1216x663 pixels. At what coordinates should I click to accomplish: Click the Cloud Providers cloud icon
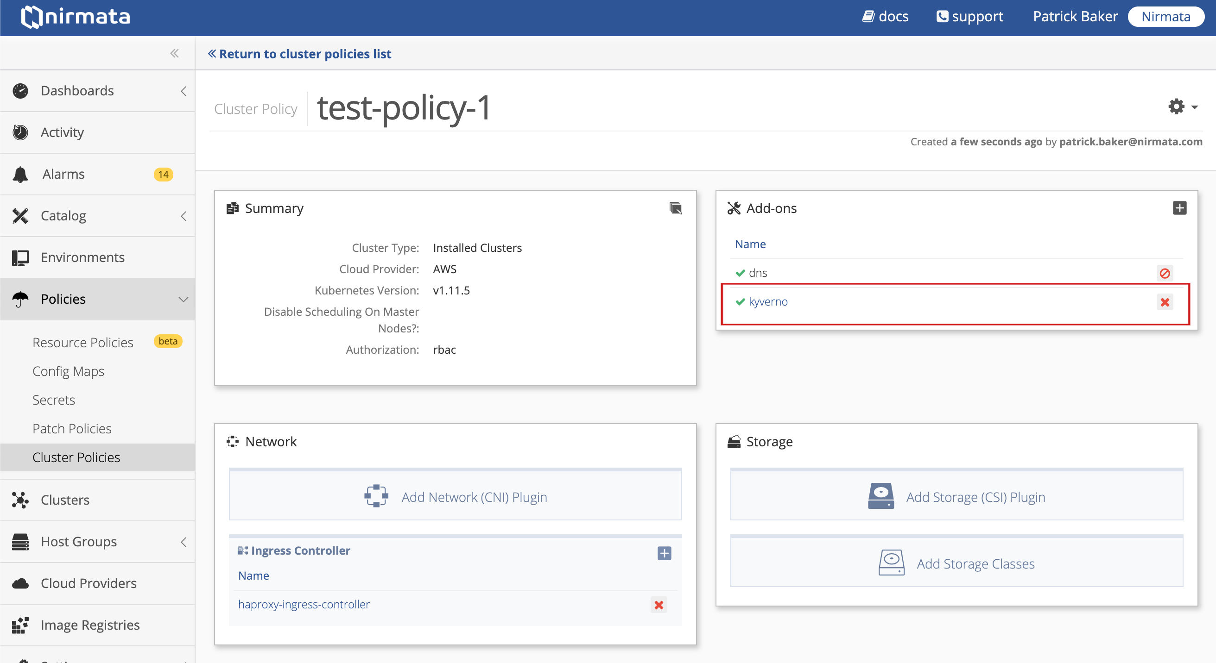click(20, 583)
